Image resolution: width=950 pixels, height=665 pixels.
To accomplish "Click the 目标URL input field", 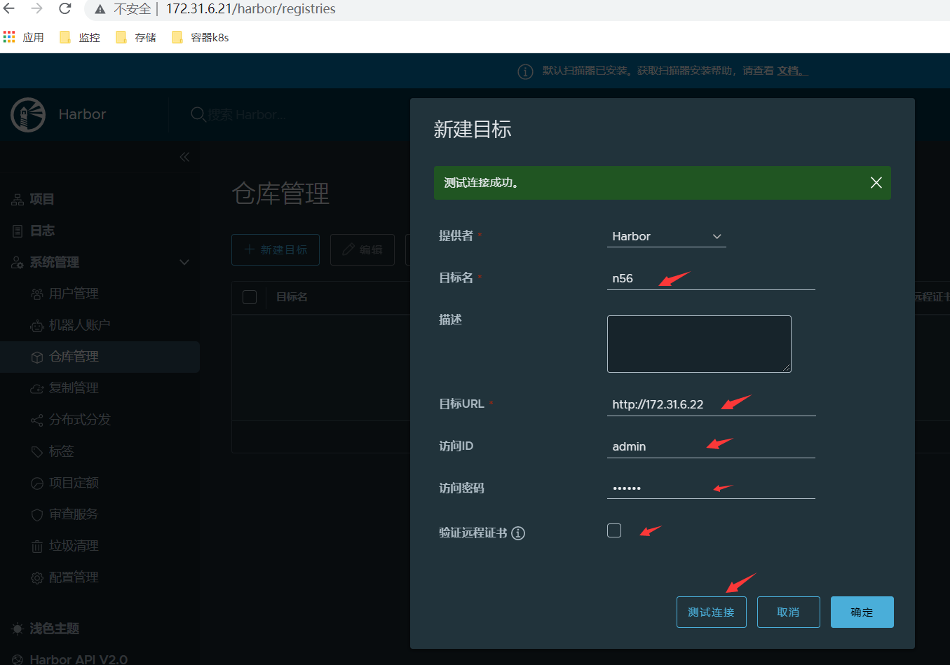I will point(711,405).
